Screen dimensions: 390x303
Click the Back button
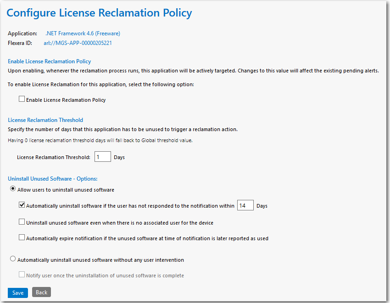(x=41, y=292)
